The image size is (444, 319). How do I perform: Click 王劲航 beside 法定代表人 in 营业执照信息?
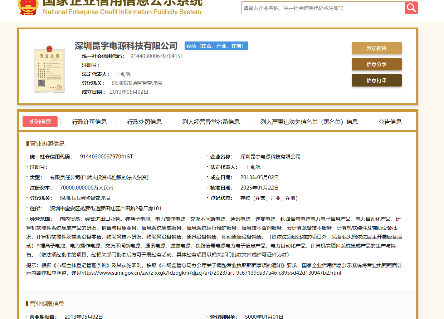tap(253, 167)
